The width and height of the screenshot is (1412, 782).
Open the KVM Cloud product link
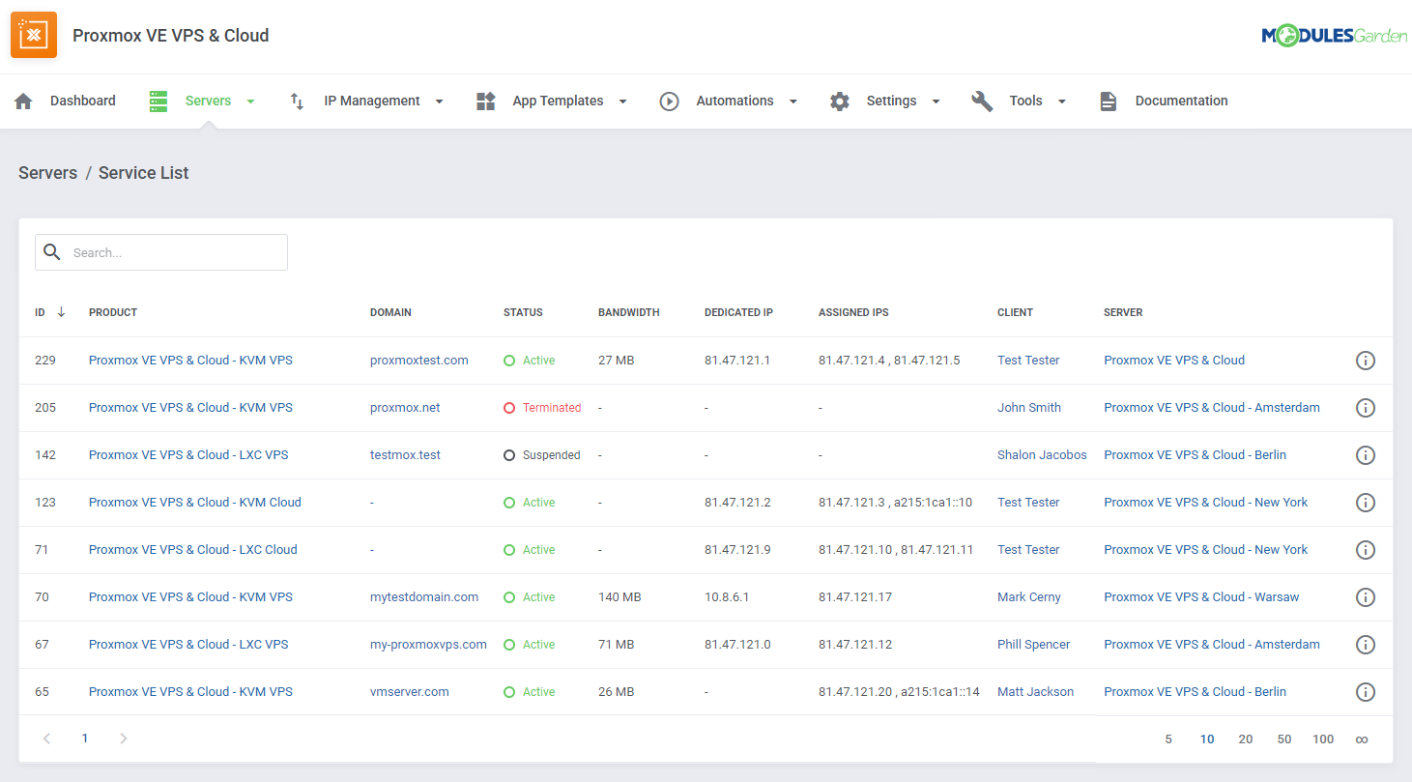[195, 503]
